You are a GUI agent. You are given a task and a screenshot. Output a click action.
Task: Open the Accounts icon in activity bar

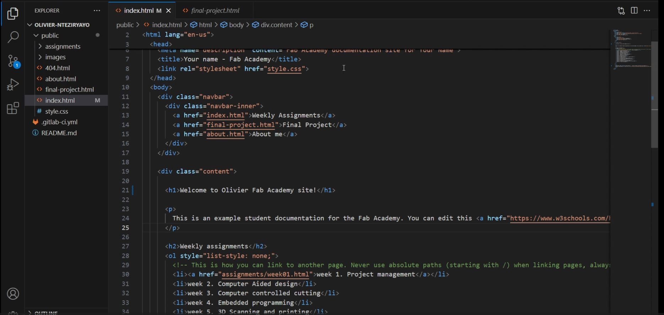click(x=13, y=294)
